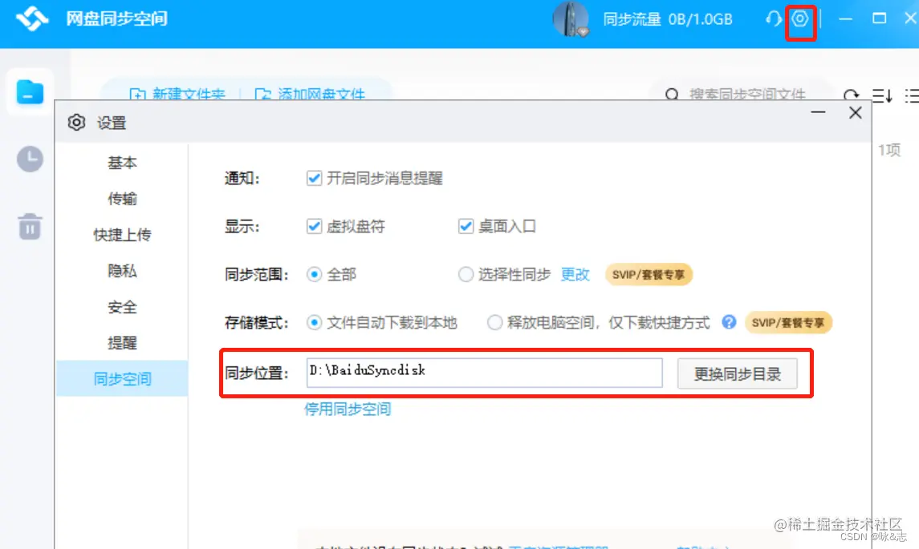Open the files folder icon in left sidebar

pyautogui.click(x=30, y=92)
